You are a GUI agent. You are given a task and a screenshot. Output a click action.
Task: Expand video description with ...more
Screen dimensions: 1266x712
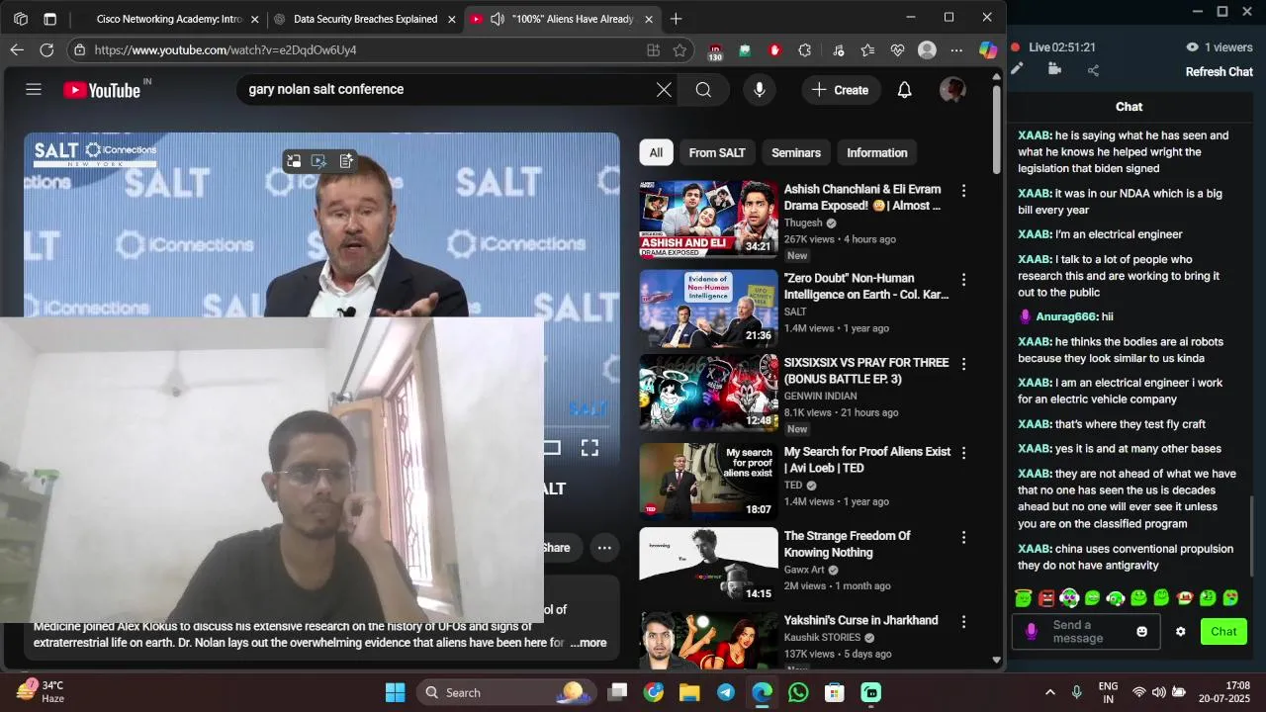click(x=588, y=643)
